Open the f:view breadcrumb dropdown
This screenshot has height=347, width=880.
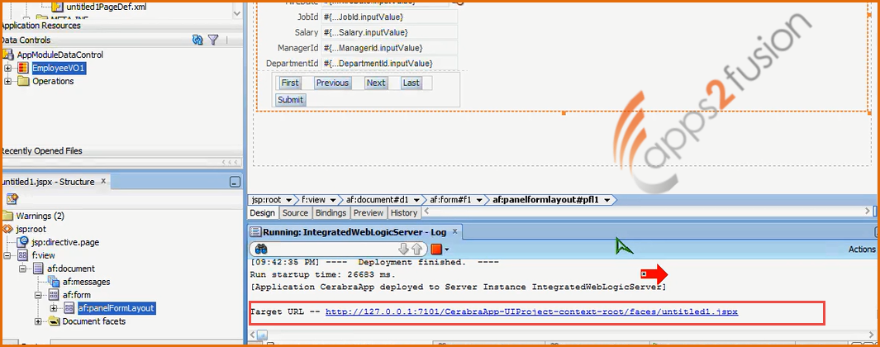[333, 200]
